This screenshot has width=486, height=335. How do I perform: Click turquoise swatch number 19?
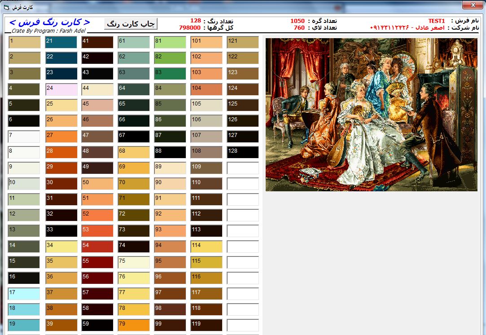pyautogui.click(x=24, y=325)
